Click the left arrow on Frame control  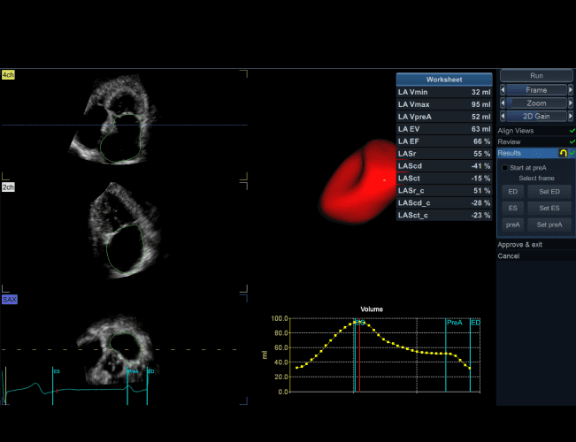[x=503, y=90]
